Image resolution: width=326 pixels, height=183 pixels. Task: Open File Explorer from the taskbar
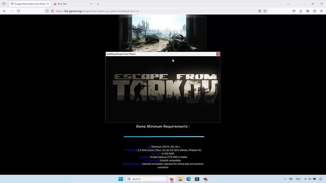180,179
